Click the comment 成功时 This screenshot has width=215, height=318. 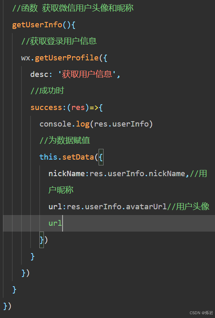pos(47,91)
